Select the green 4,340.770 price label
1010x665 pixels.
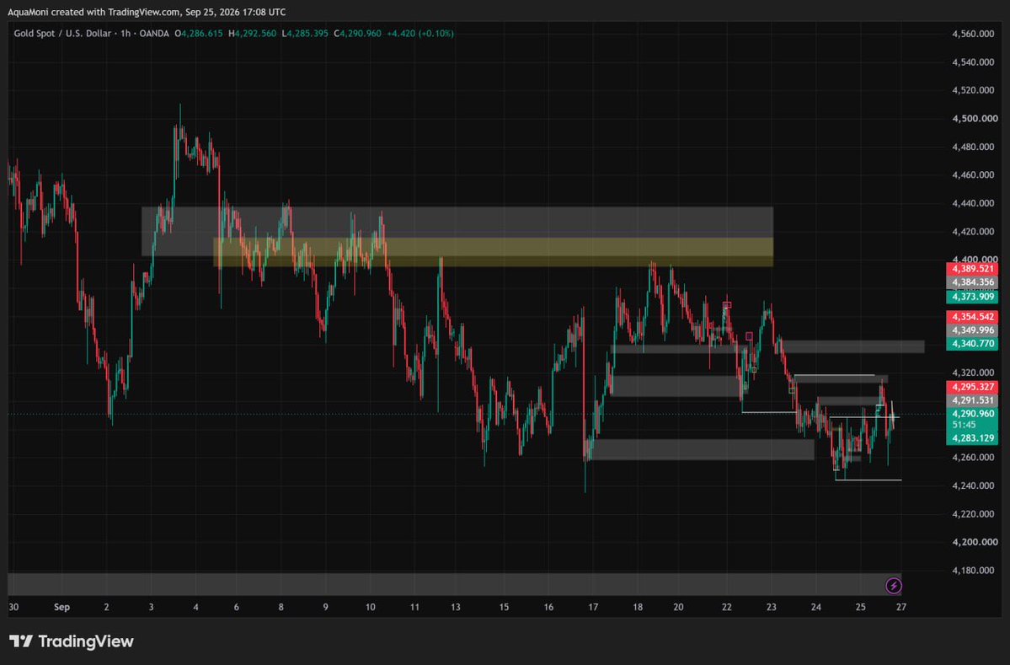tap(972, 343)
